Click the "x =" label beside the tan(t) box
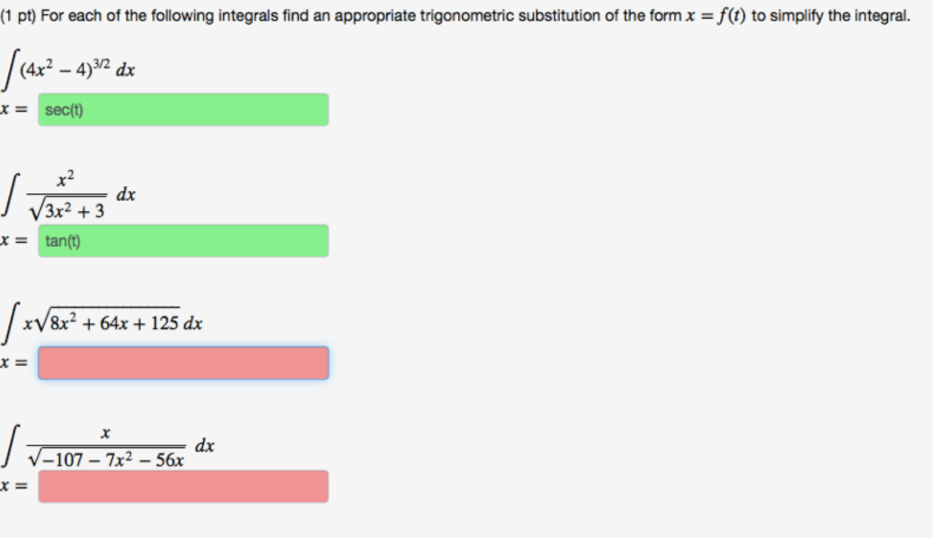The height and width of the screenshot is (538, 933). coord(13,241)
